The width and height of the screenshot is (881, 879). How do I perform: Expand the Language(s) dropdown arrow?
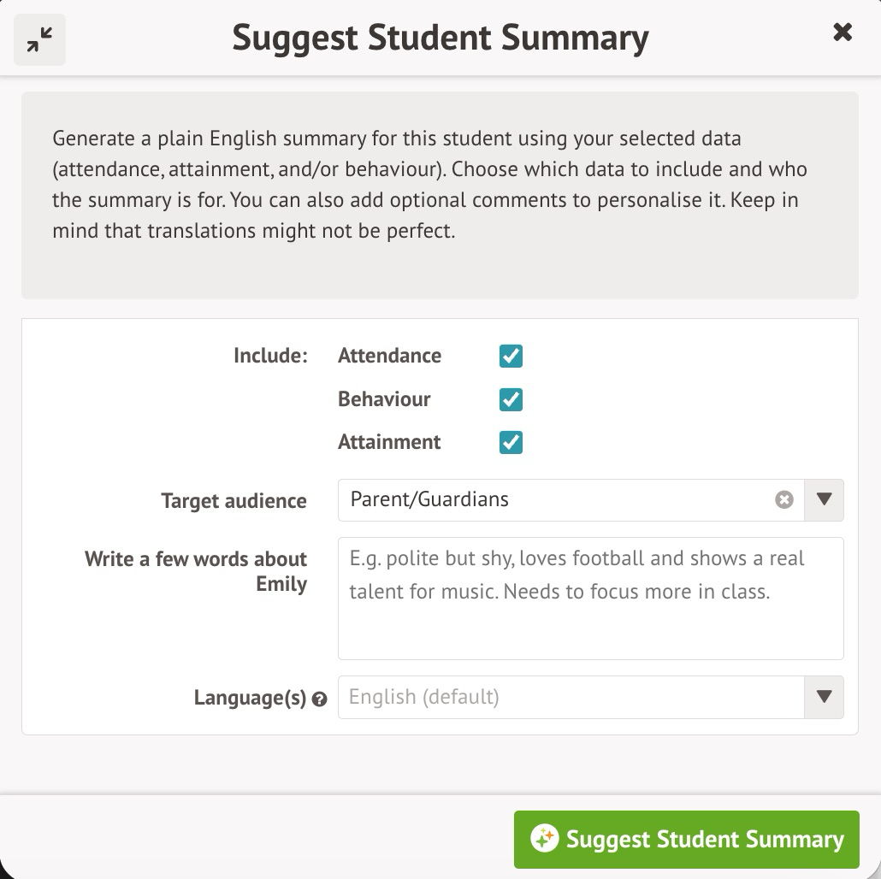(x=824, y=697)
